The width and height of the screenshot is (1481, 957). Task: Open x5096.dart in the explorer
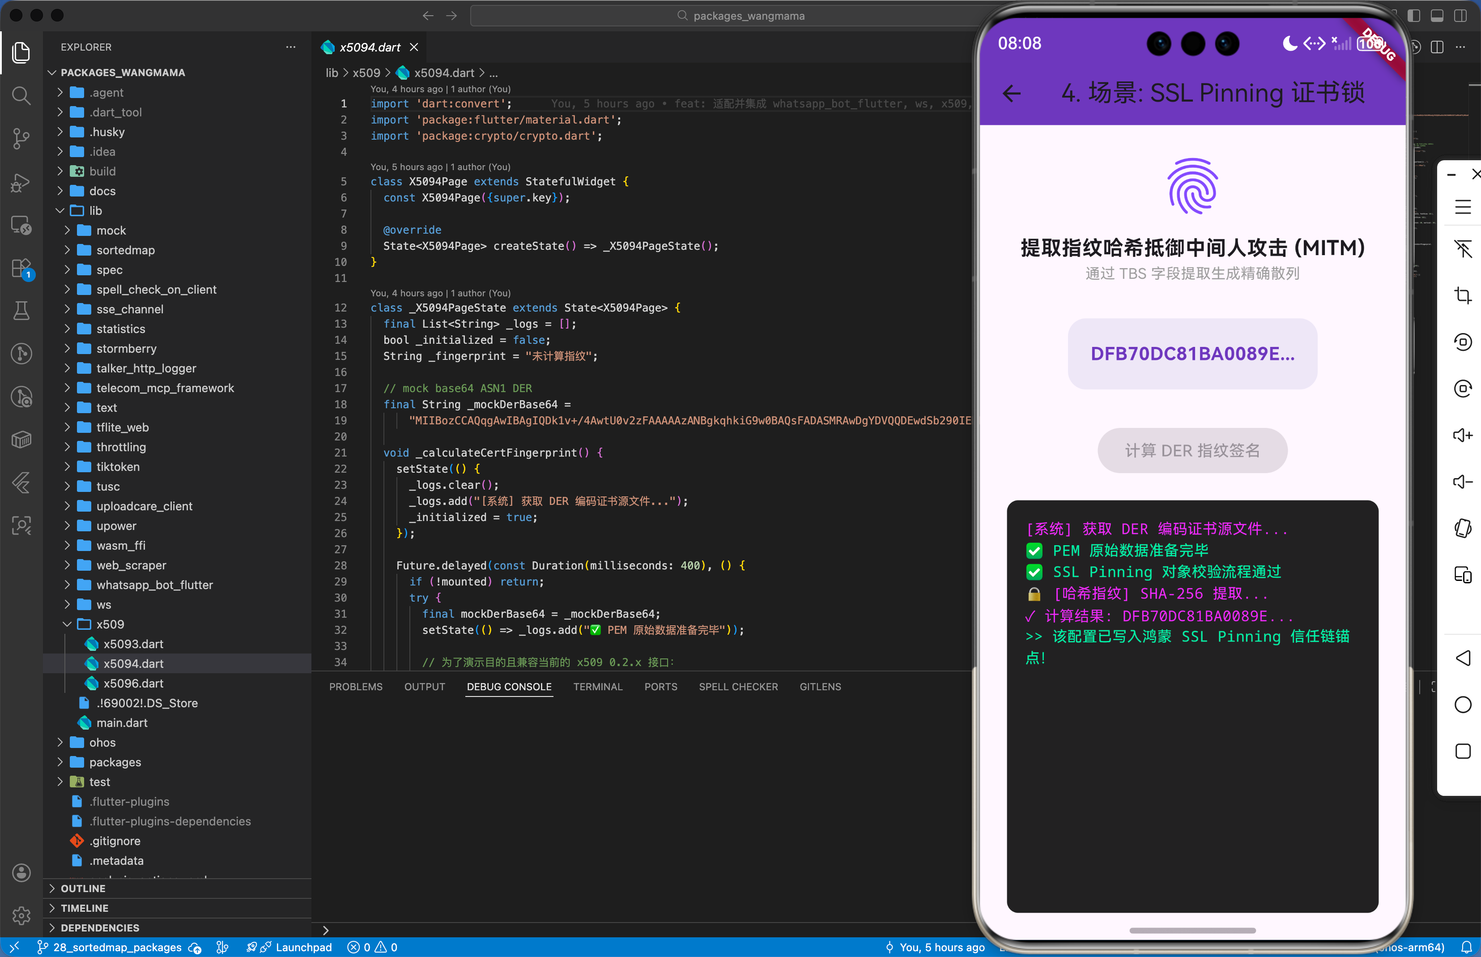click(133, 683)
